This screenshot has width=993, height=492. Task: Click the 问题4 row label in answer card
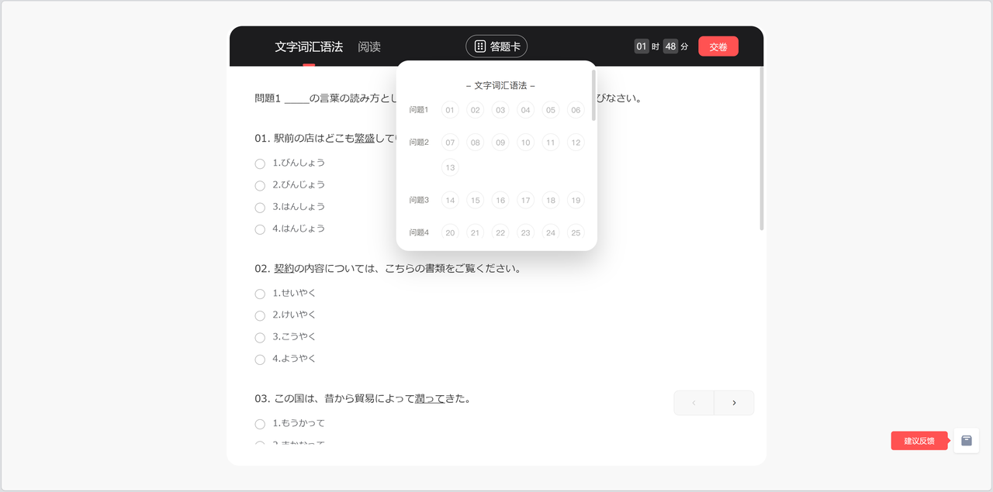tap(419, 232)
